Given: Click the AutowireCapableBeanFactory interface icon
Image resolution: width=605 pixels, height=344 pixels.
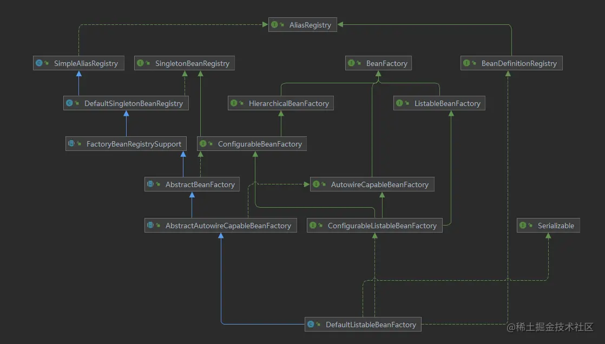Looking at the screenshot, I should click(x=316, y=184).
